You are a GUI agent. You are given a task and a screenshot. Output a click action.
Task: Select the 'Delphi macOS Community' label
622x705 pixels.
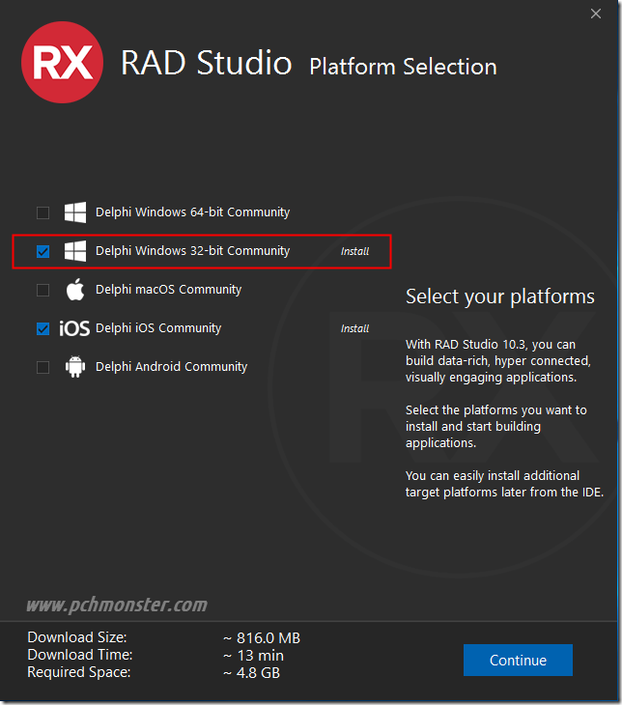pos(169,290)
